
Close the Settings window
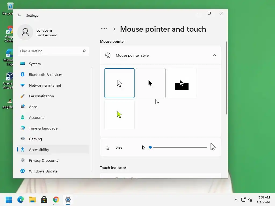point(222,13)
